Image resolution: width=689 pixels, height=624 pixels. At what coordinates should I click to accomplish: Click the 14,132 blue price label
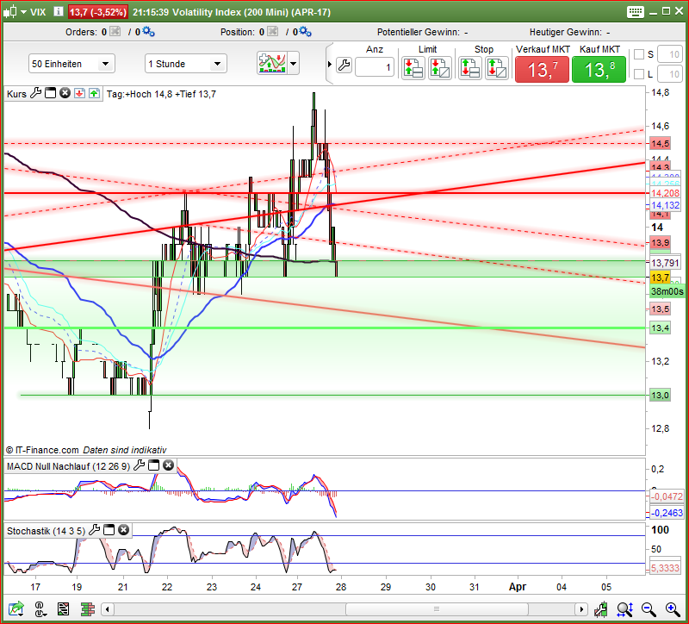click(665, 205)
